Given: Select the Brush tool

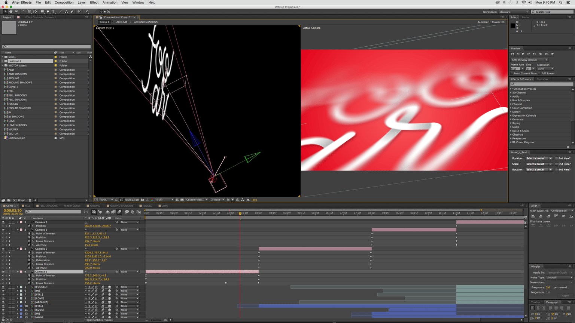Looking at the screenshot, I should 61,12.
